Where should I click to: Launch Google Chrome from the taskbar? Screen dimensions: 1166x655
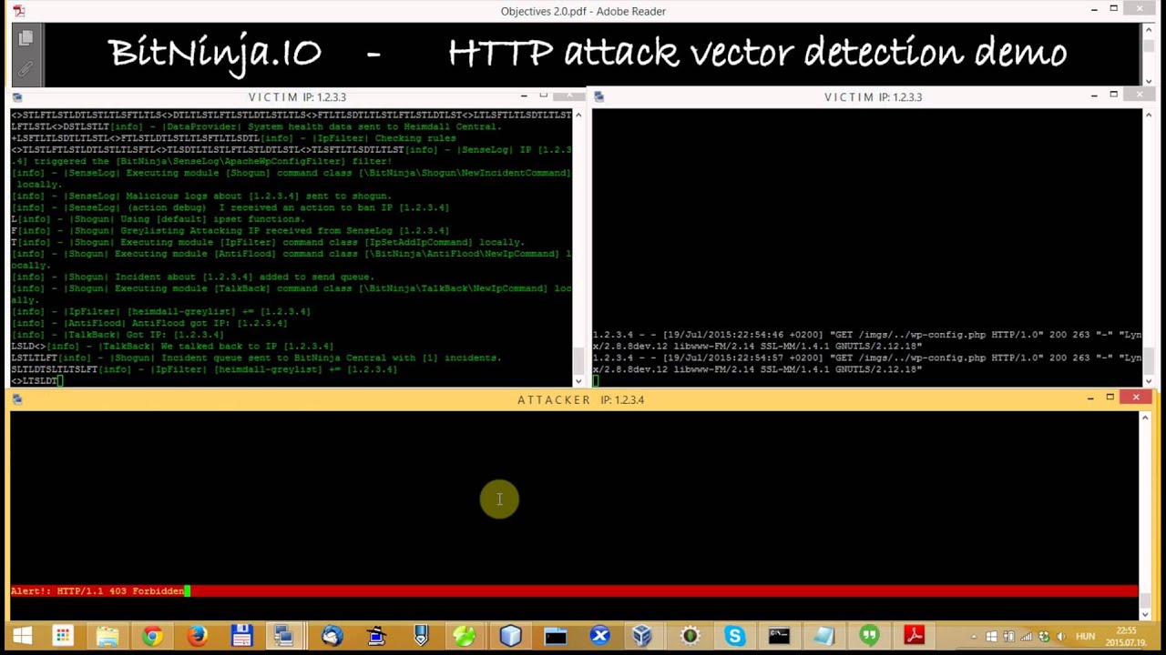(x=152, y=635)
